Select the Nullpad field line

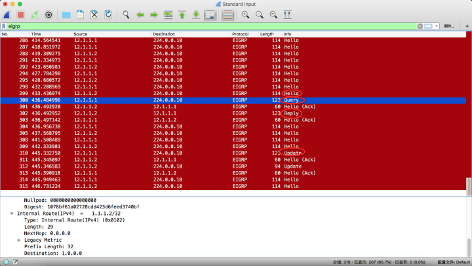point(60,200)
